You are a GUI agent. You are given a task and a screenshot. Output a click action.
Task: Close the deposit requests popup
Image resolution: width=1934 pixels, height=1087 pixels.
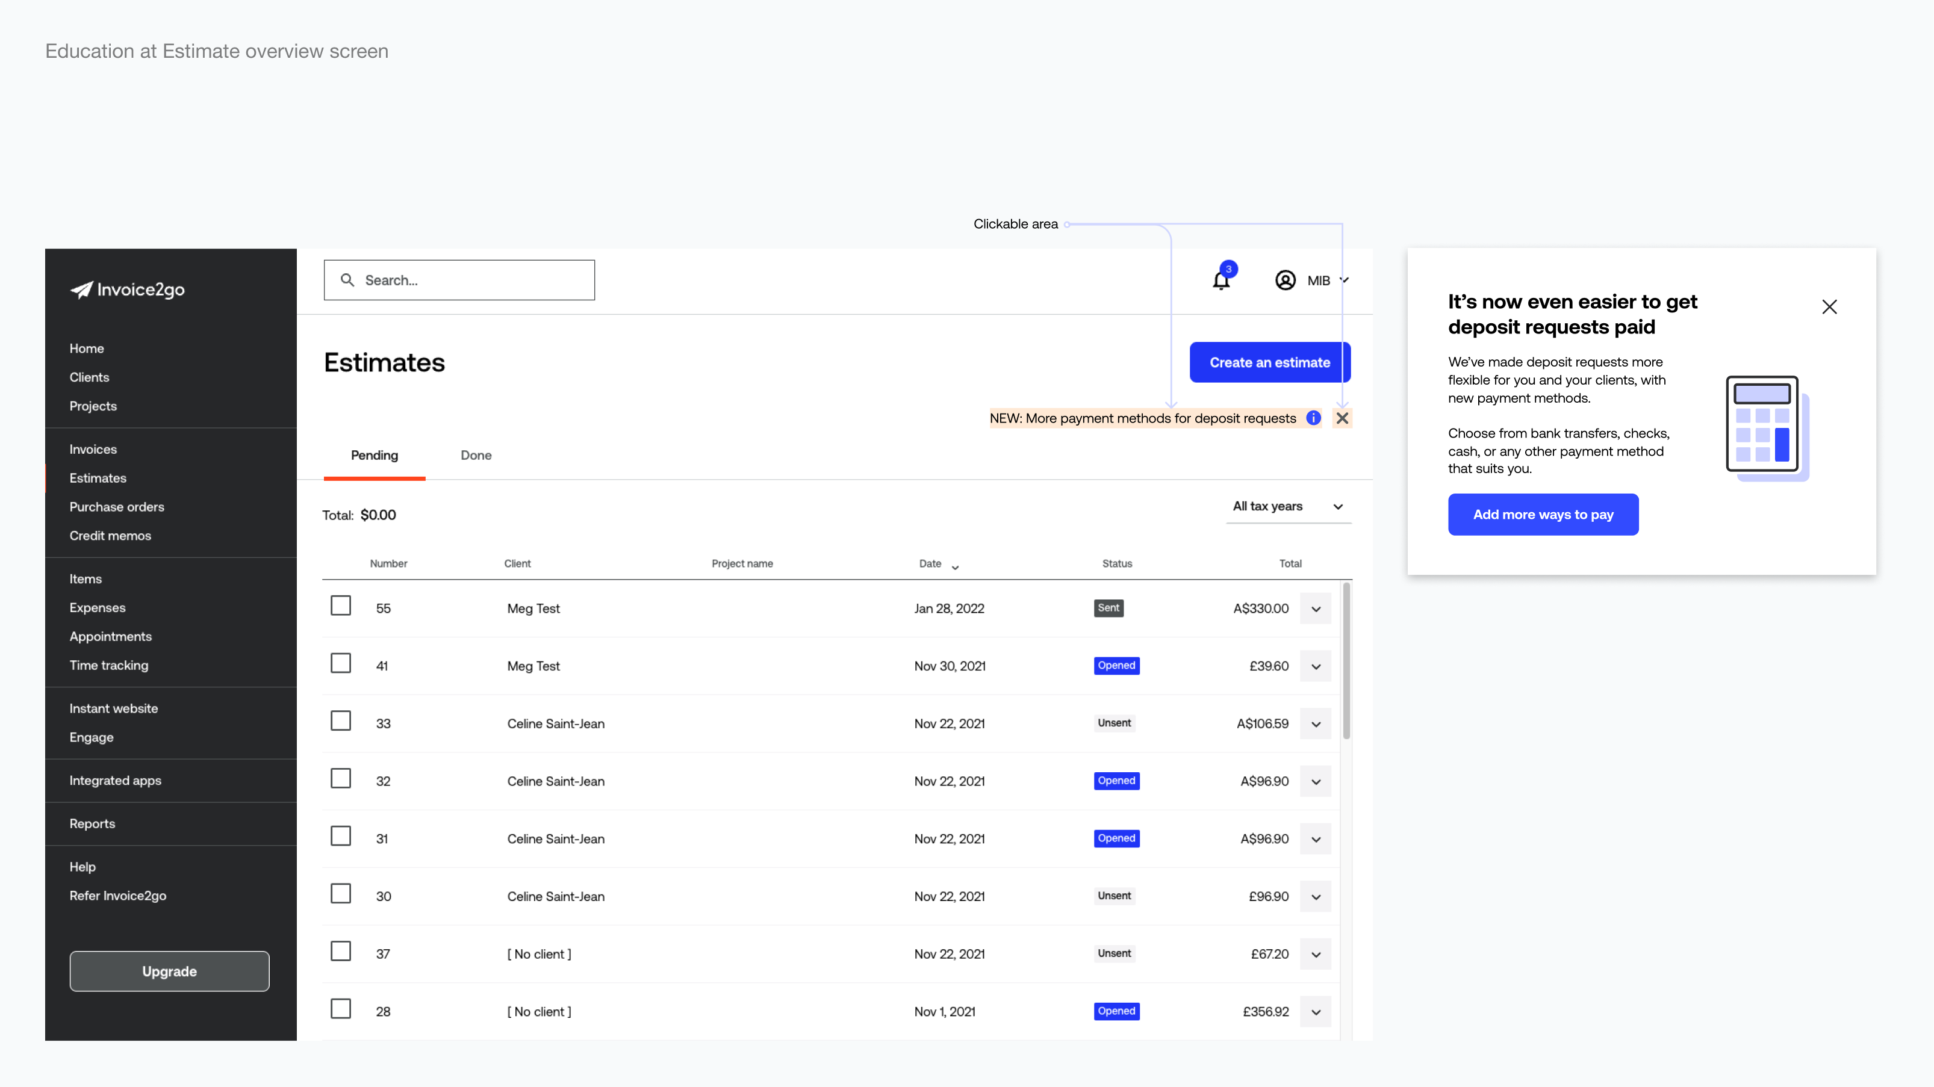(1830, 306)
